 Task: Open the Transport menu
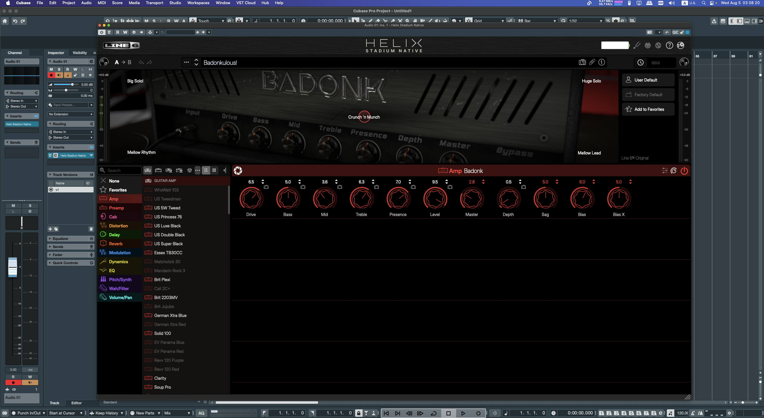point(154,3)
